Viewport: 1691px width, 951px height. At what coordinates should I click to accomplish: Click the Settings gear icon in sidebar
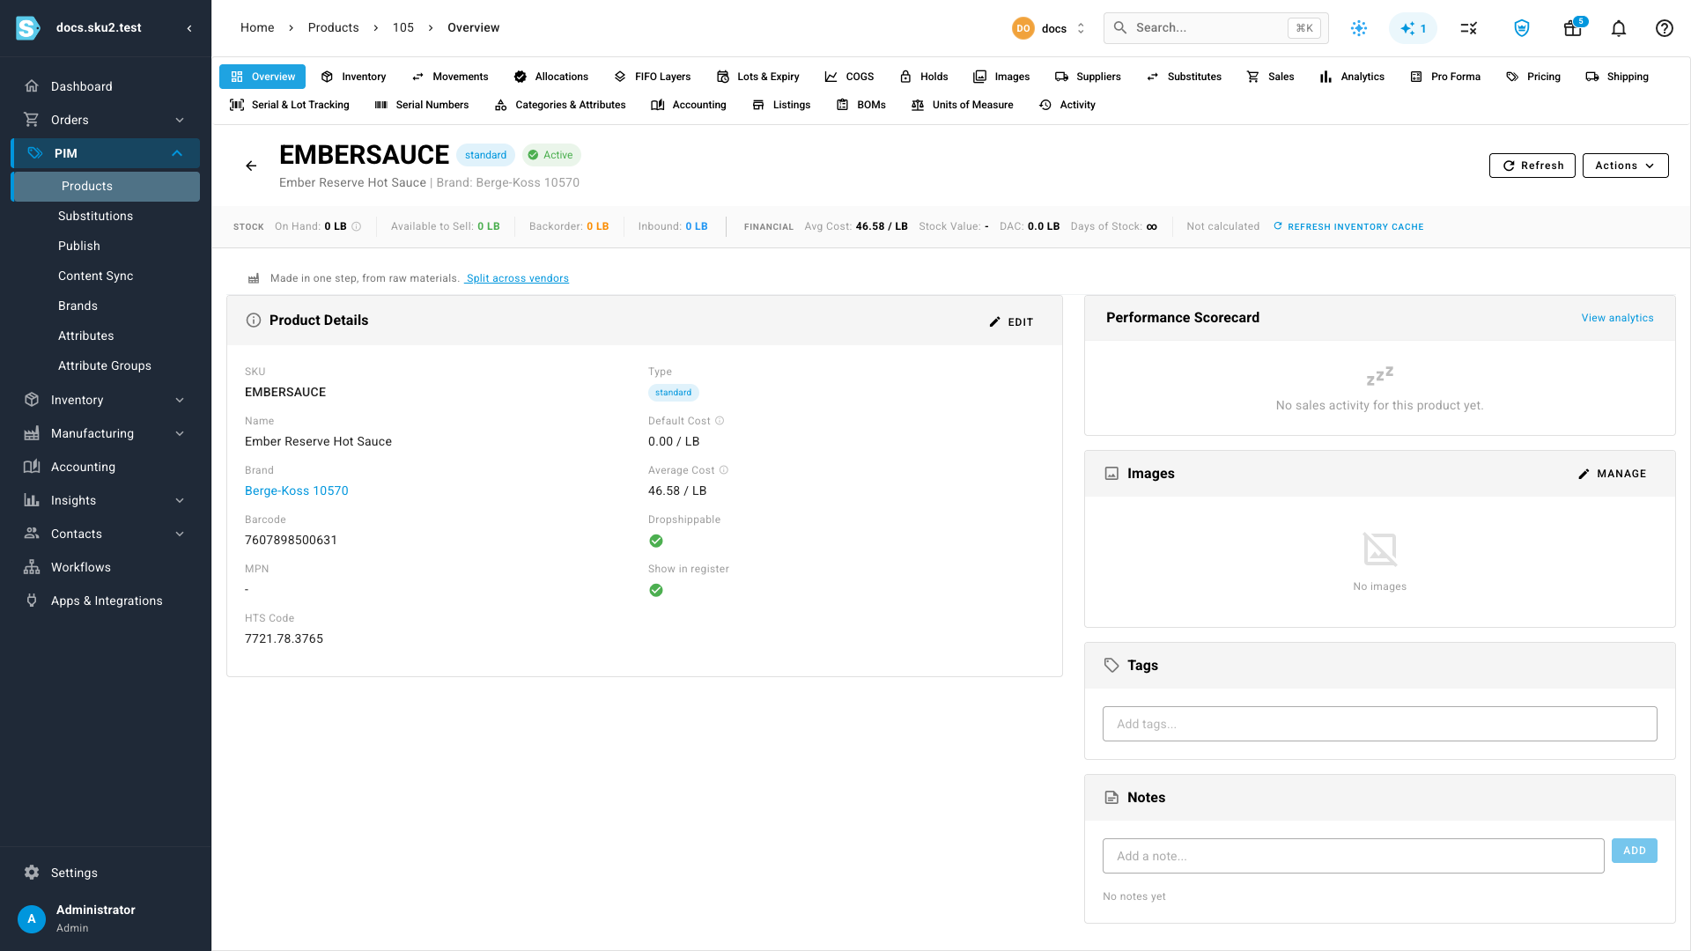[32, 873]
